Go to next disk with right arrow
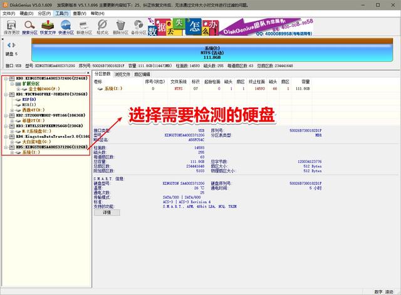 pyautogui.click(x=14, y=45)
